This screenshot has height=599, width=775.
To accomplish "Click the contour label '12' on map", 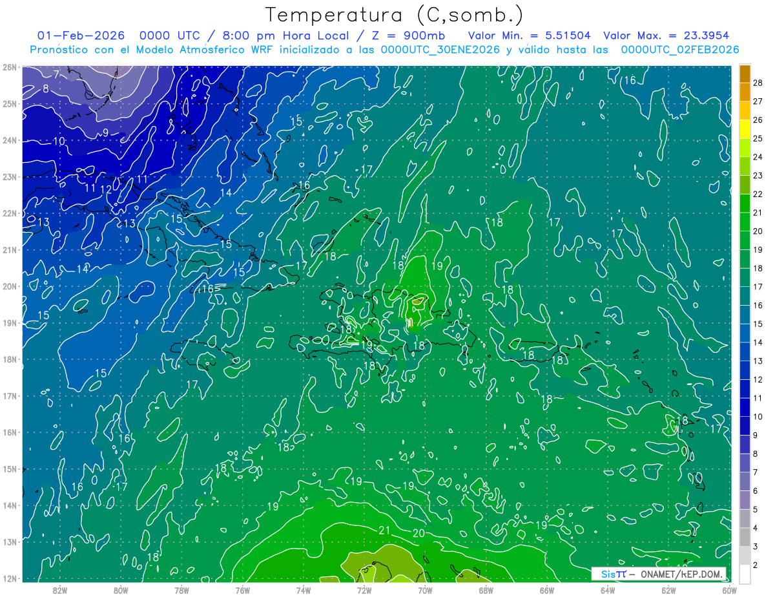I will (106, 189).
